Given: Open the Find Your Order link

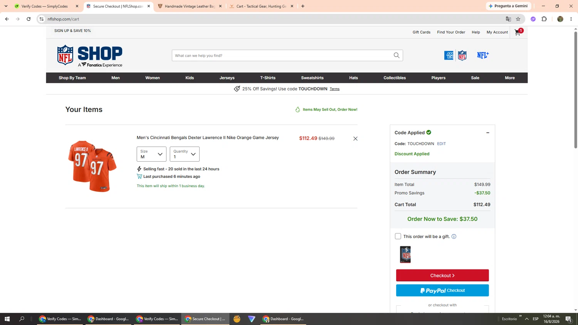Looking at the screenshot, I should tap(451, 32).
